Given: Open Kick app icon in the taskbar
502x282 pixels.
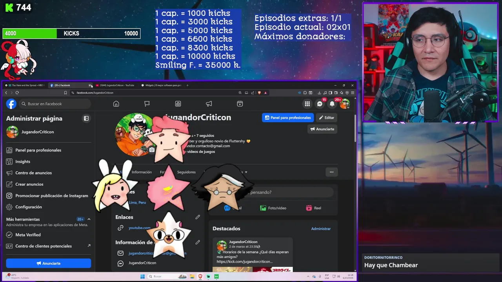Looking at the screenshot, I should (x=216, y=277).
